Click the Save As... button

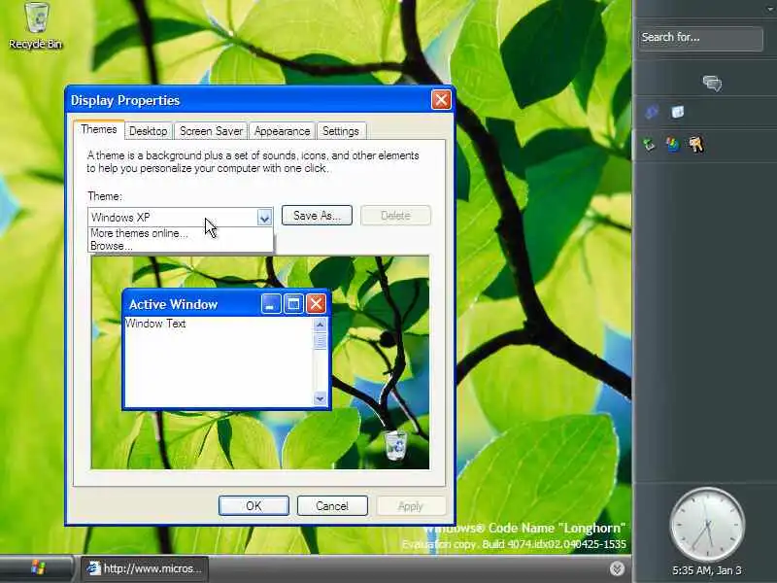pos(317,216)
